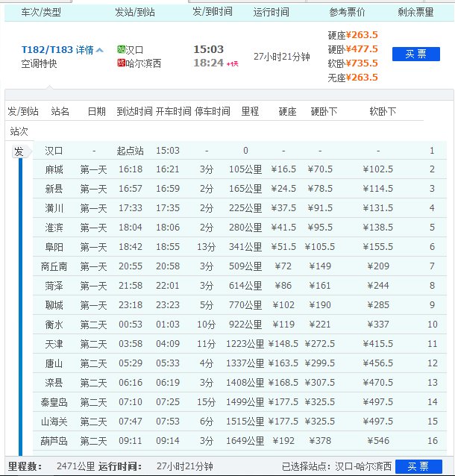Click the 软卧下 detail column header
Viewport: 455px width, 476px height.
tap(383, 111)
